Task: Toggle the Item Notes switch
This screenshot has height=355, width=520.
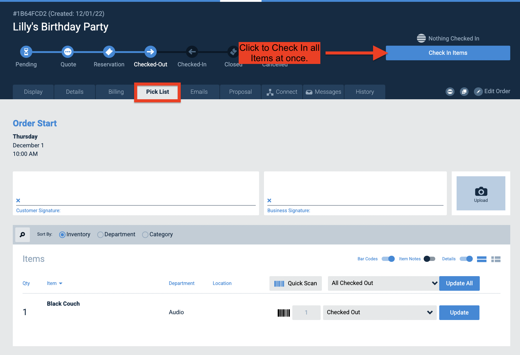Action: [x=429, y=259]
